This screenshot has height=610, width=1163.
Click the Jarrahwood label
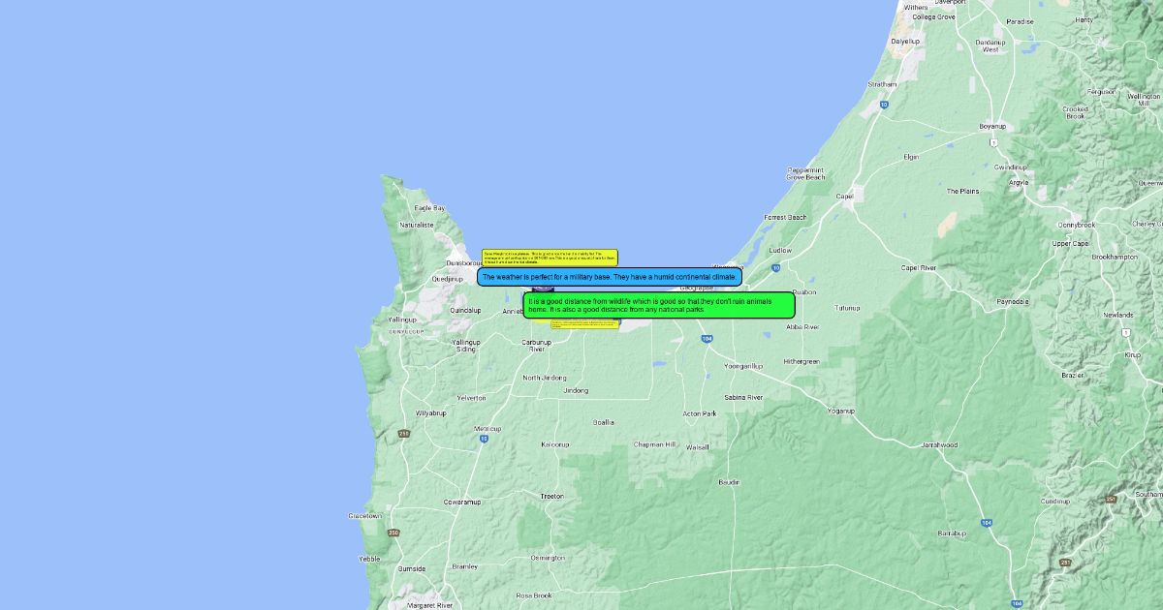(938, 444)
